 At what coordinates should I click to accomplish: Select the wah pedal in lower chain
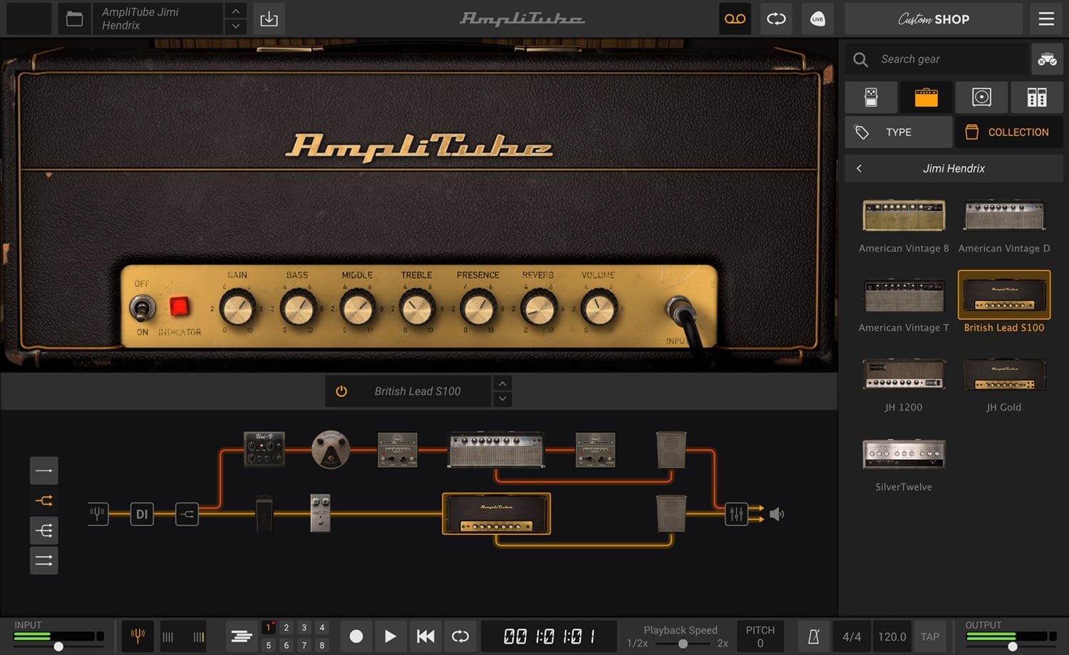pyautogui.click(x=264, y=514)
